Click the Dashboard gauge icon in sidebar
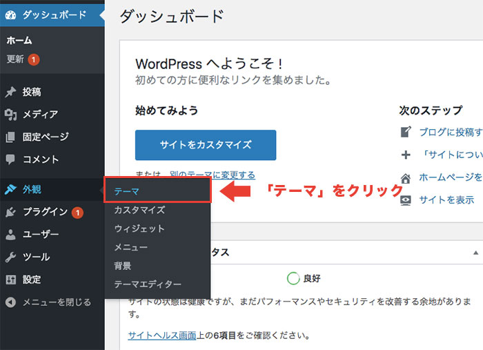Viewport: 483px width, 350px height. (10, 14)
